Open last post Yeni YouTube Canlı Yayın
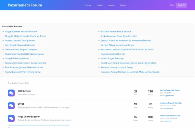This screenshot has width=195, height=128. point(170,90)
